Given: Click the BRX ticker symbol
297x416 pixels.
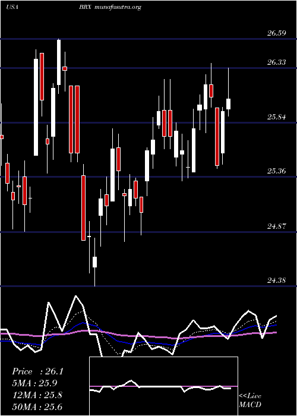Looking at the screenshot, I should coord(85,7).
